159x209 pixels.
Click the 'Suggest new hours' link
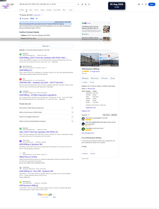point(91,108)
